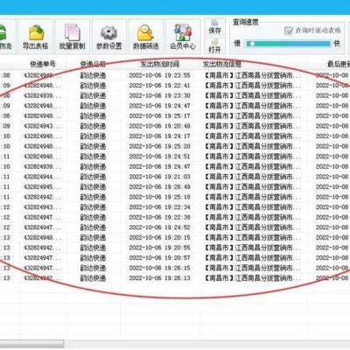
Task: Click tracking number in the 19:22:34 row
Action: click(43, 207)
